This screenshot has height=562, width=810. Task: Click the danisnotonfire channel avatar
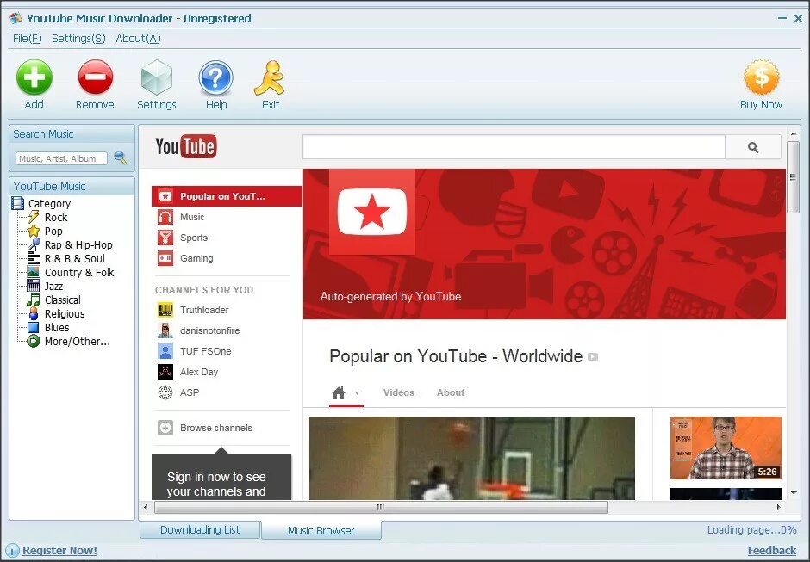pyautogui.click(x=165, y=330)
